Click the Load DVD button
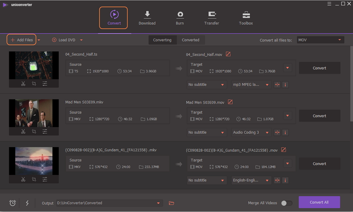This screenshot has height=212, width=353. 64,40
